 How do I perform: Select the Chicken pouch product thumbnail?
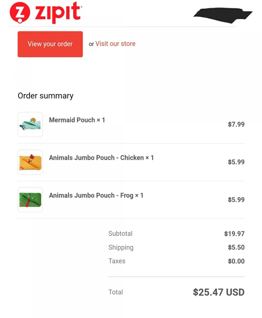coord(30,162)
